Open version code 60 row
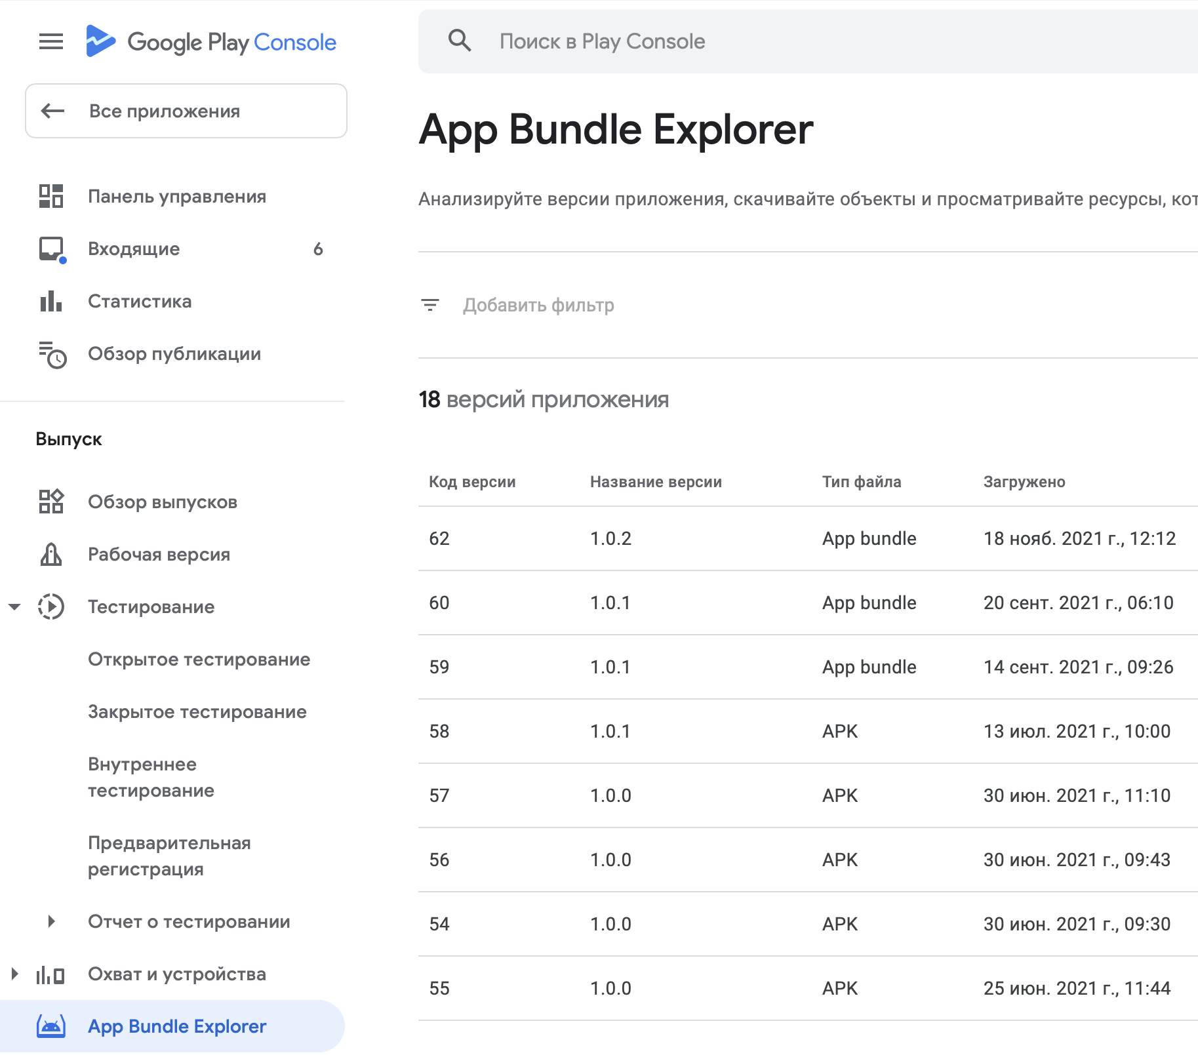This screenshot has width=1198, height=1055. 808,603
